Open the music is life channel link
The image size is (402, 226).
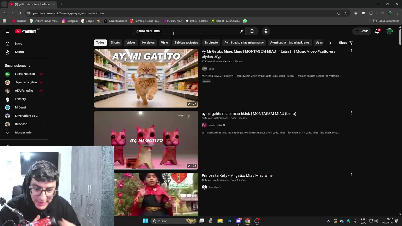click(215, 125)
